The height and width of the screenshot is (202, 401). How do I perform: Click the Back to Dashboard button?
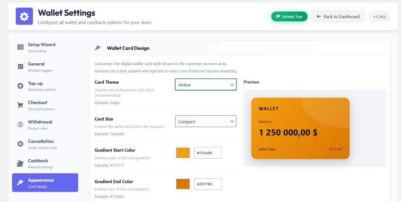338,16
